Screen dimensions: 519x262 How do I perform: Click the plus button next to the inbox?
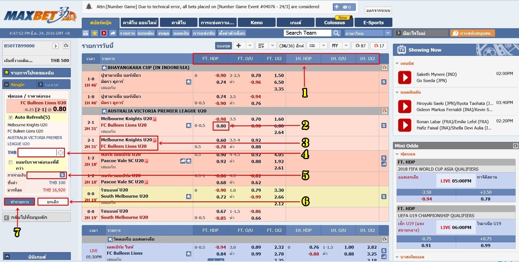pyautogui.click(x=337, y=7)
